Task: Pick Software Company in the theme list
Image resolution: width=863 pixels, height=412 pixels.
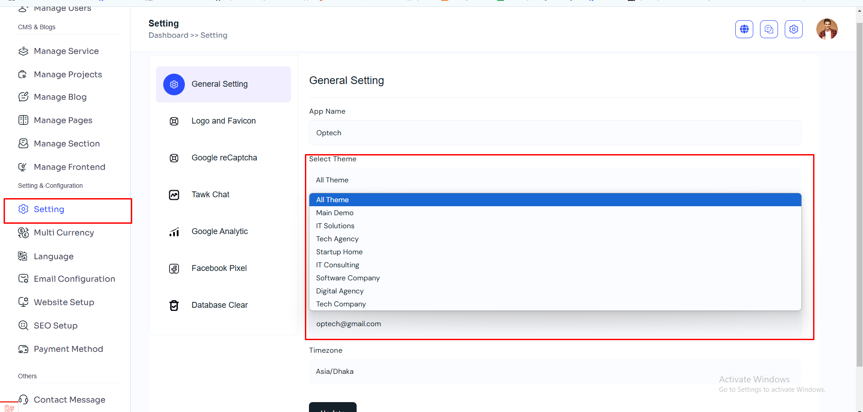Action: [x=348, y=278]
